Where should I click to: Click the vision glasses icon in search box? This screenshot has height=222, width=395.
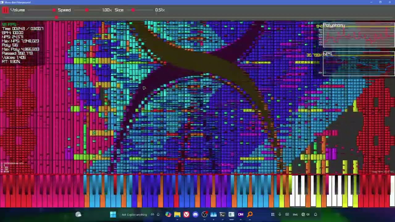click(152, 215)
